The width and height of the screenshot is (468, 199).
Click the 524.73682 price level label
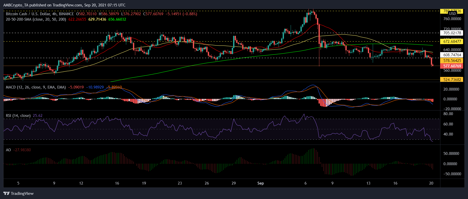pyautogui.click(x=452, y=80)
